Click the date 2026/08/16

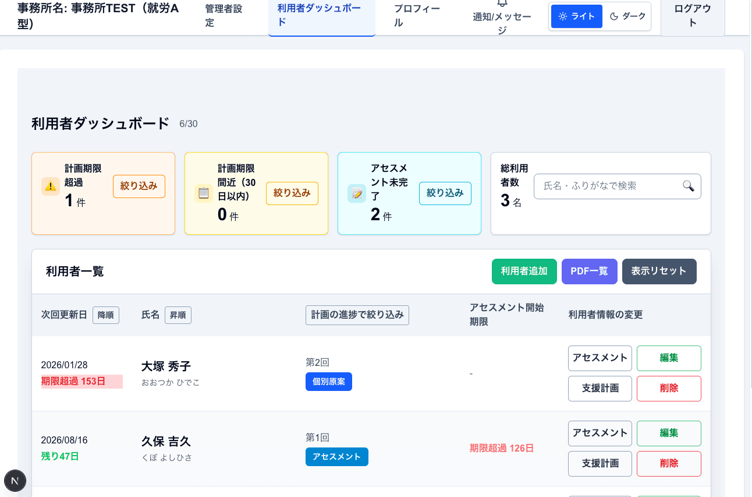pyautogui.click(x=65, y=440)
